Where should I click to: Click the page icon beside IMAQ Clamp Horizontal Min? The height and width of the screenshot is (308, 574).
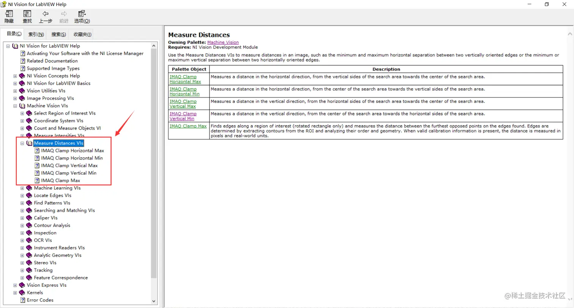pos(37,158)
